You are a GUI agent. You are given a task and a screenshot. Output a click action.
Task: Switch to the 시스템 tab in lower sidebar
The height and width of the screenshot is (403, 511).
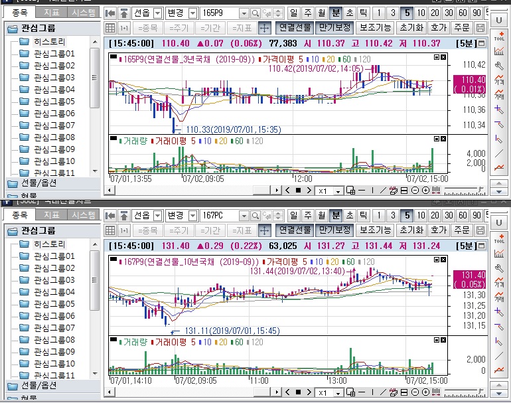[84, 214]
